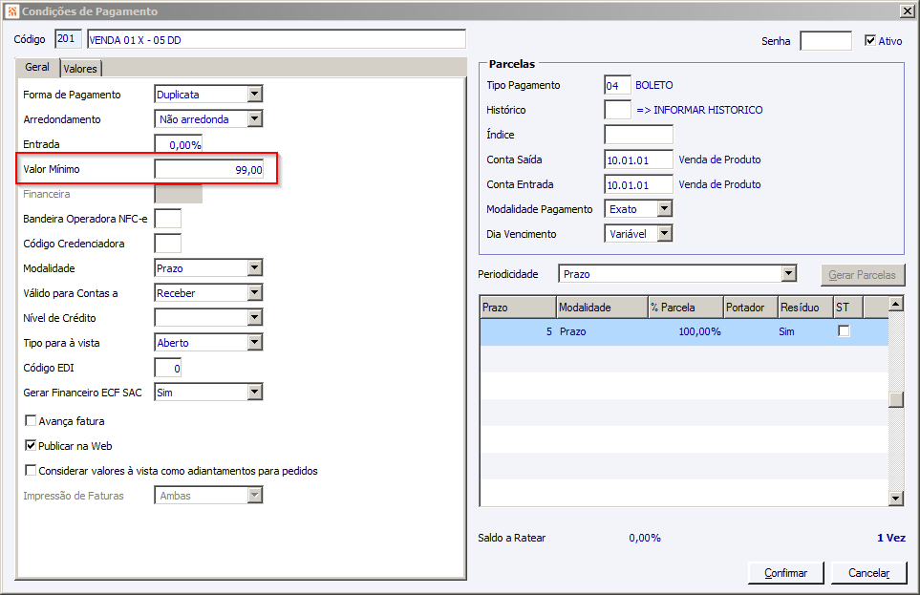
Task: Select the Geral tab
Action: (37, 67)
